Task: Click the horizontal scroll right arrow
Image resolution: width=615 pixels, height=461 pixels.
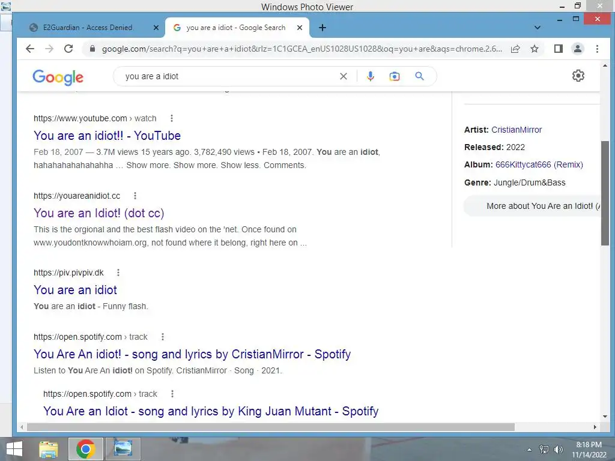Action: 595,427
